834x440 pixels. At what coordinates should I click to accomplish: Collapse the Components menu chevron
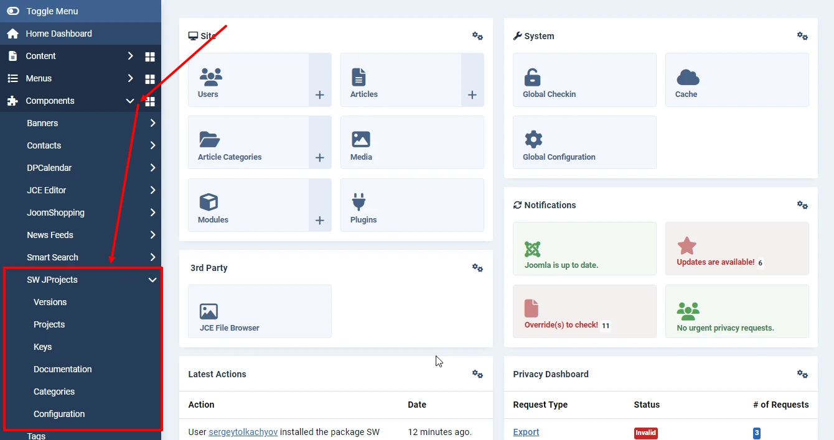pyautogui.click(x=130, y=101)
